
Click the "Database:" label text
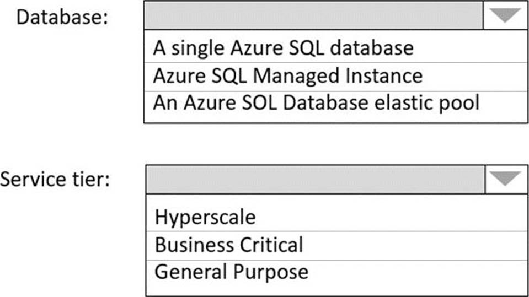point(62,17)
